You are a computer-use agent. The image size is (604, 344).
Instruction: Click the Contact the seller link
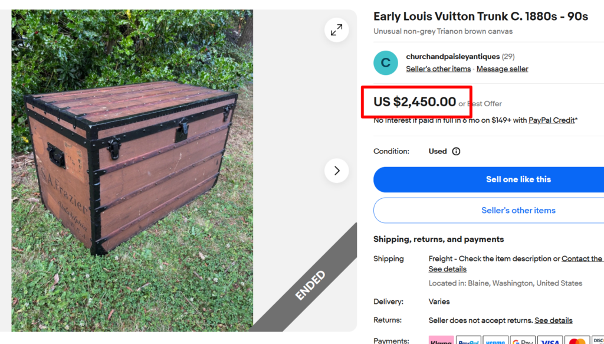[582, 258]
